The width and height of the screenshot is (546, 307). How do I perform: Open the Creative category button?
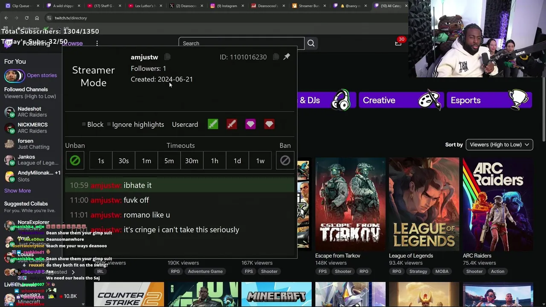(401, 100)
